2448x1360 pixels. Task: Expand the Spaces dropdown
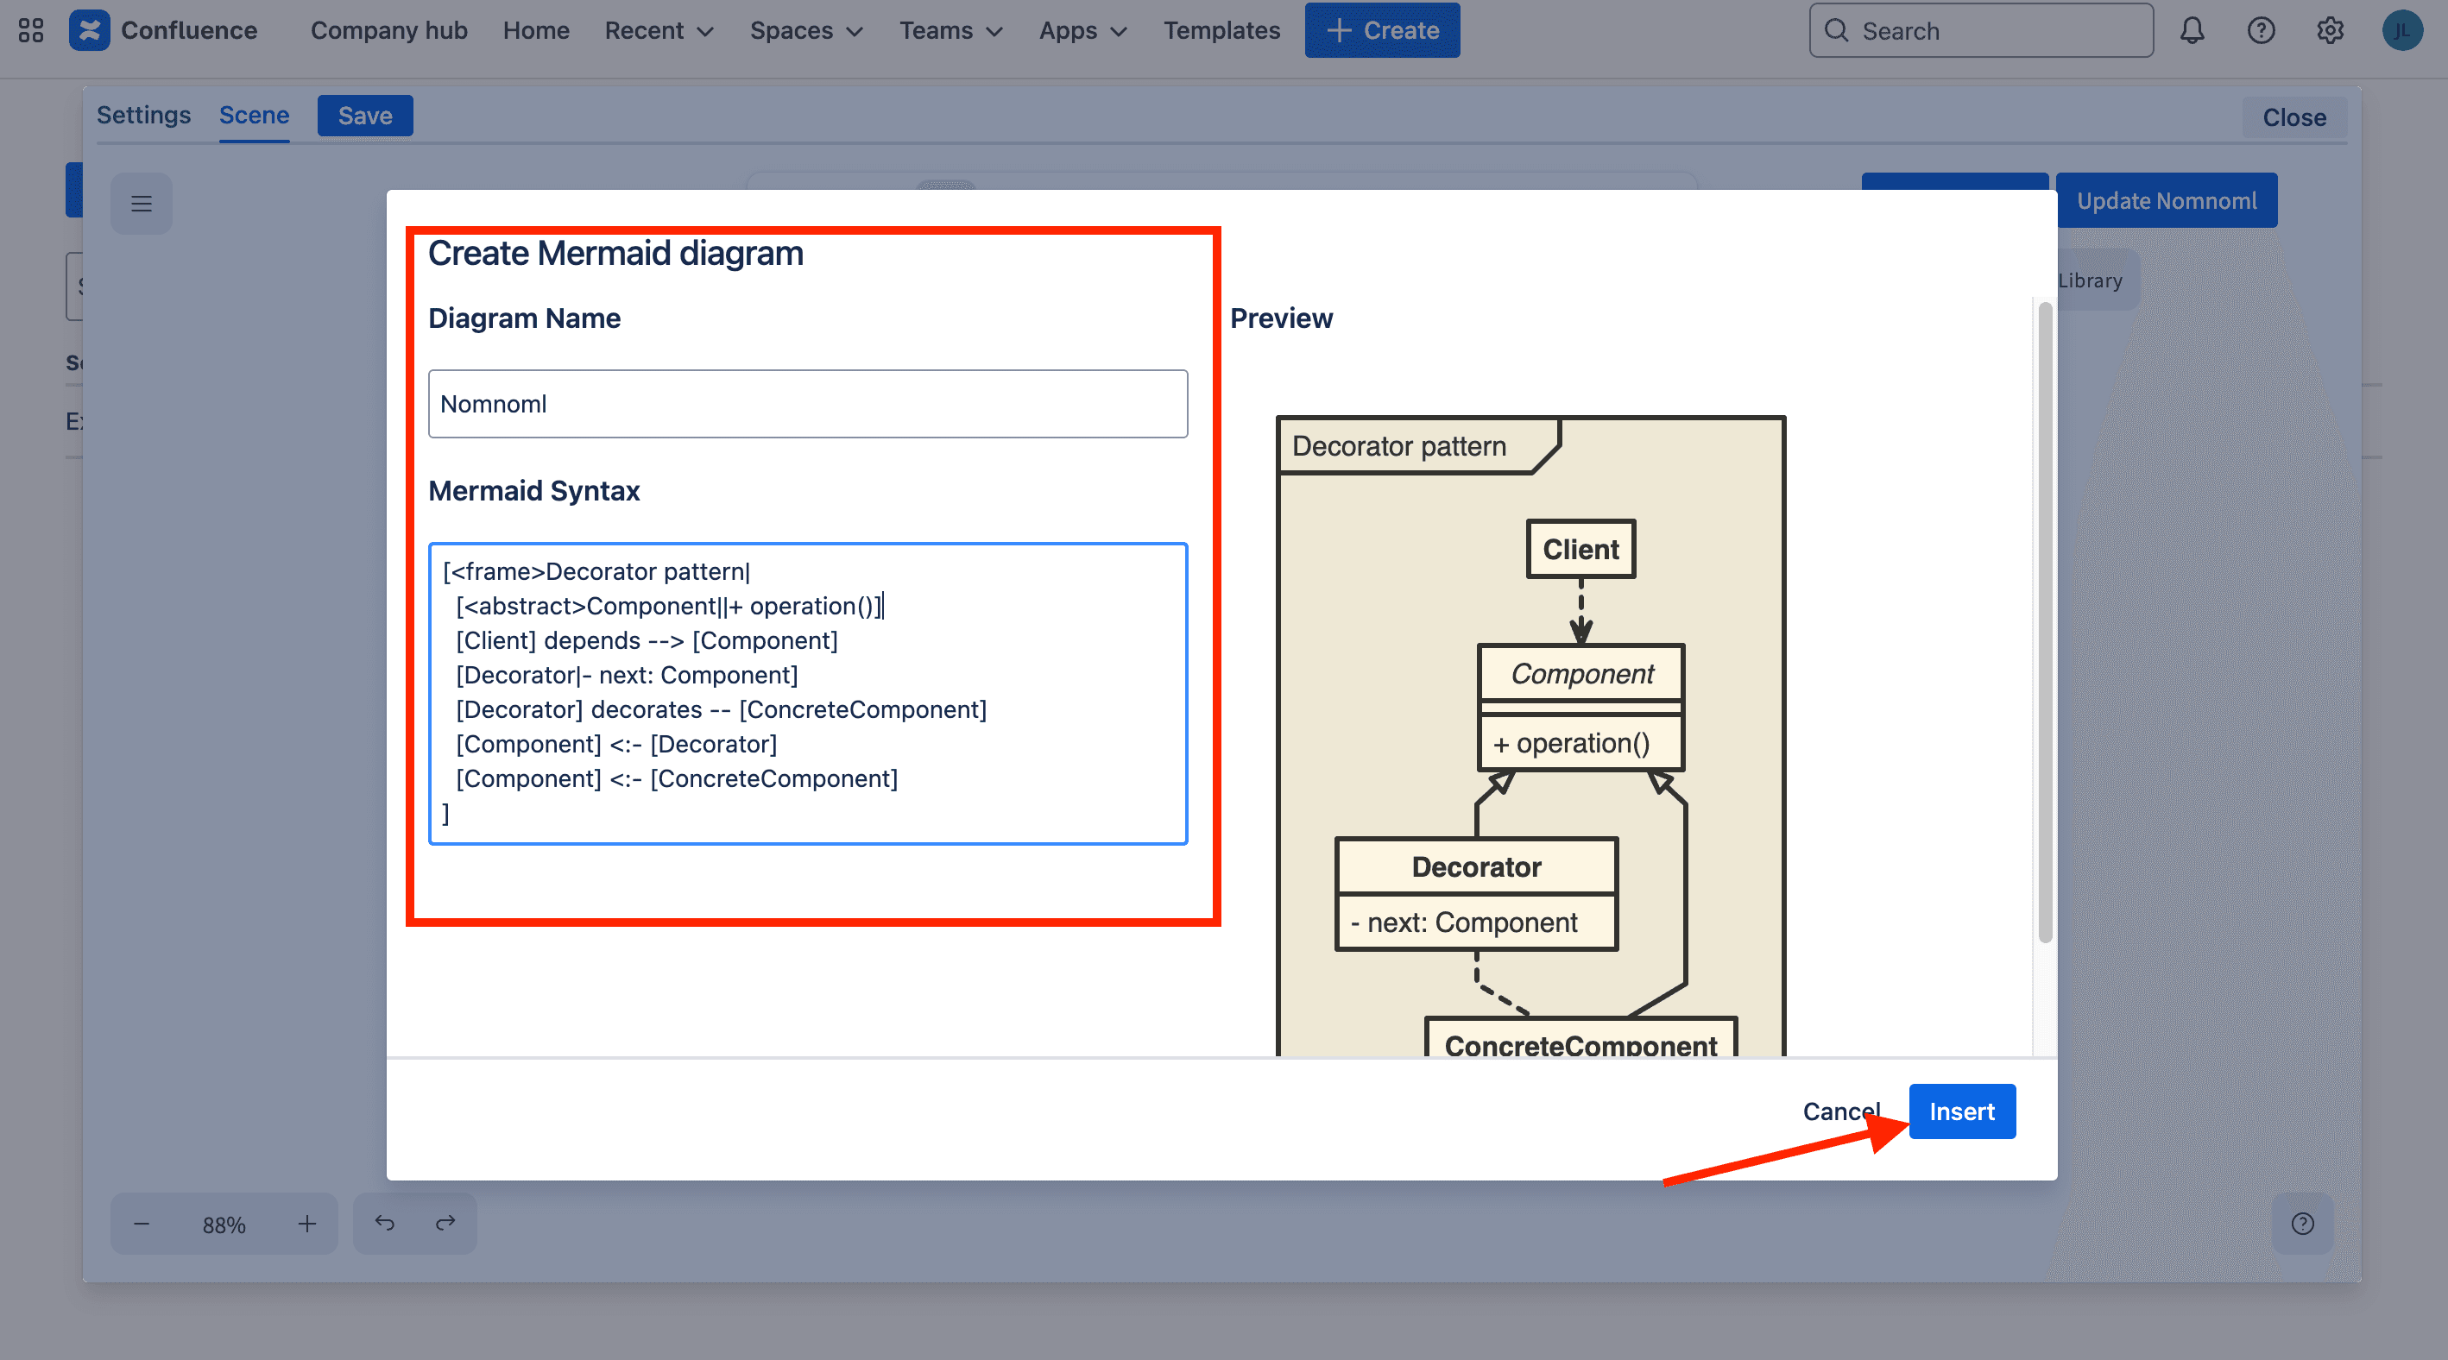807,30
